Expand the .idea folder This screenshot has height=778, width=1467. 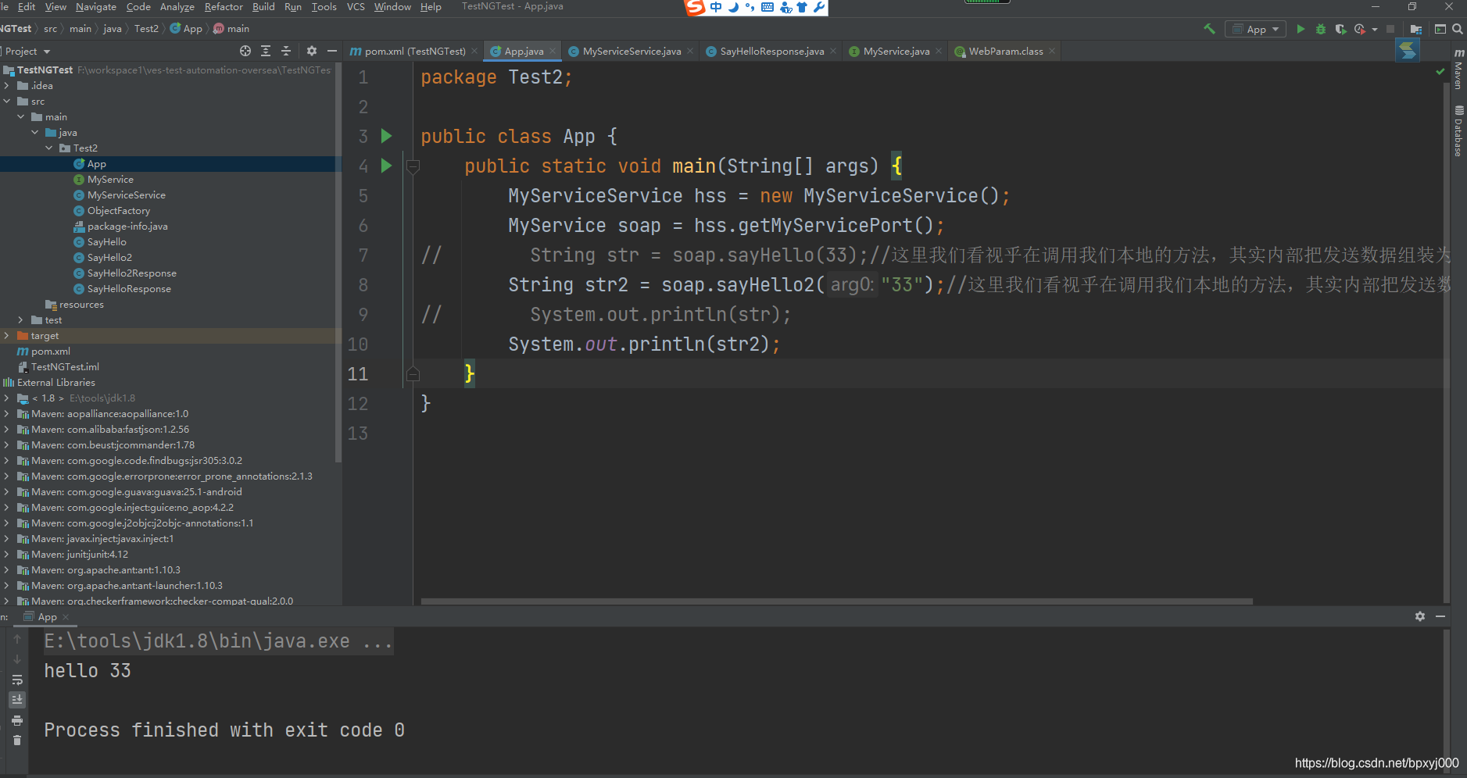click(x=7, y=86)
